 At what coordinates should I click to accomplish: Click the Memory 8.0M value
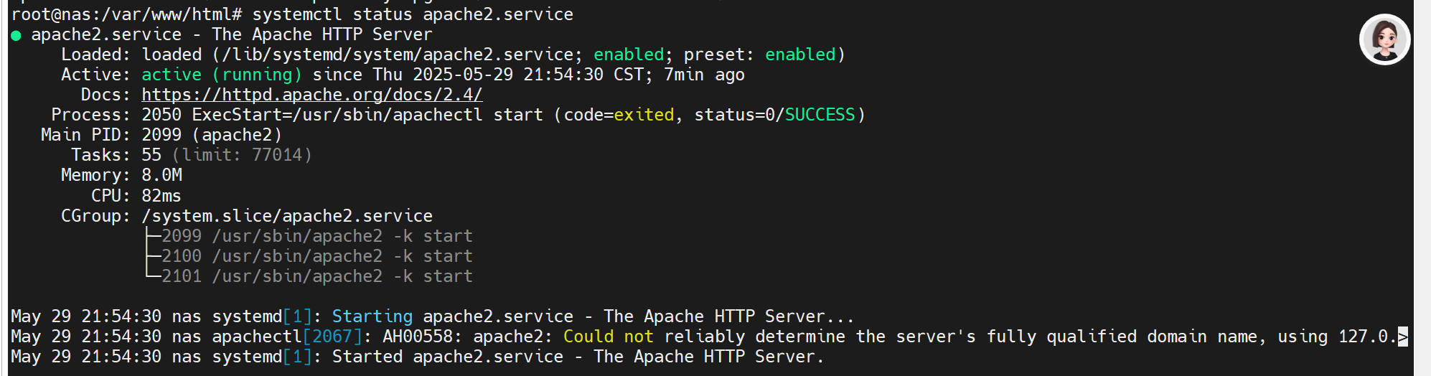161,175
